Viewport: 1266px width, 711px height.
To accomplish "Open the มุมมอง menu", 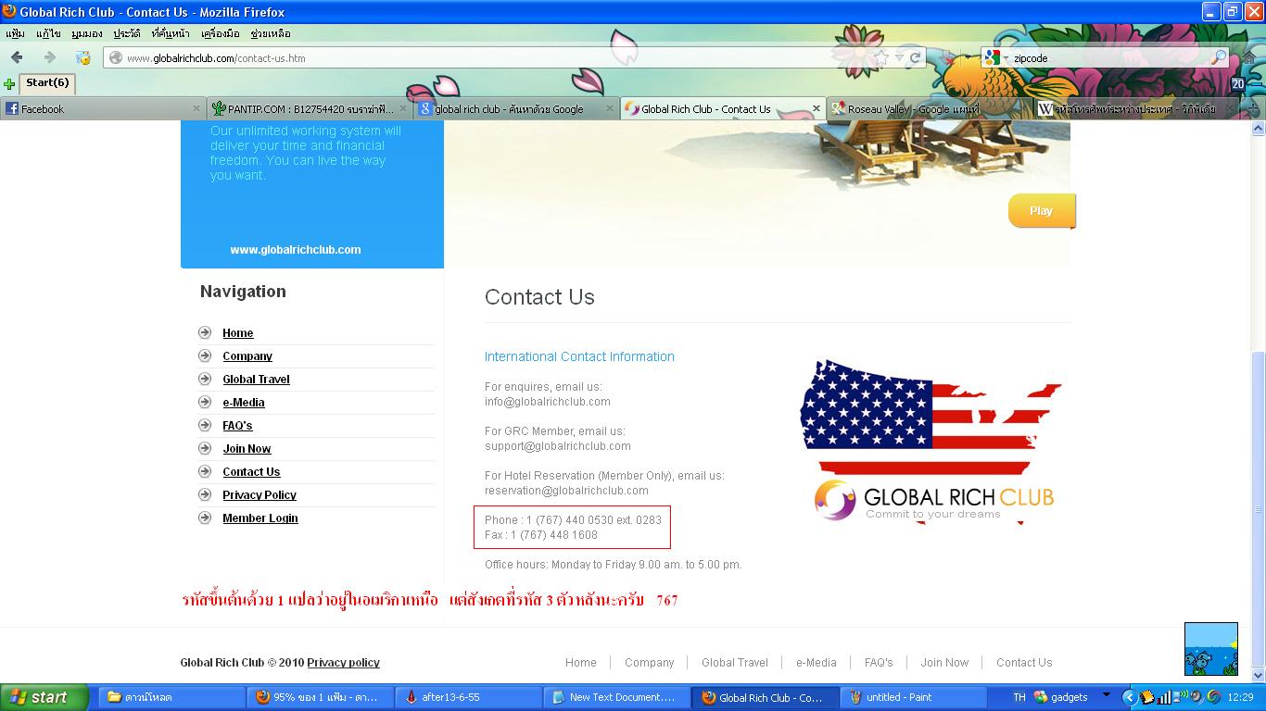I will coord(86,33).
